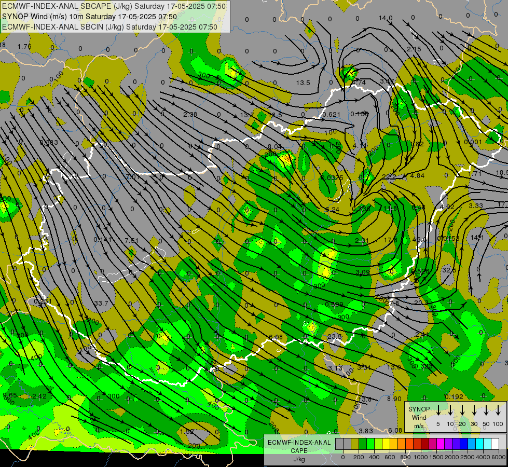The image size is (508, 467).
Task: Pick the cyan CAPE legend swatch
Action: tap(479, 444)
